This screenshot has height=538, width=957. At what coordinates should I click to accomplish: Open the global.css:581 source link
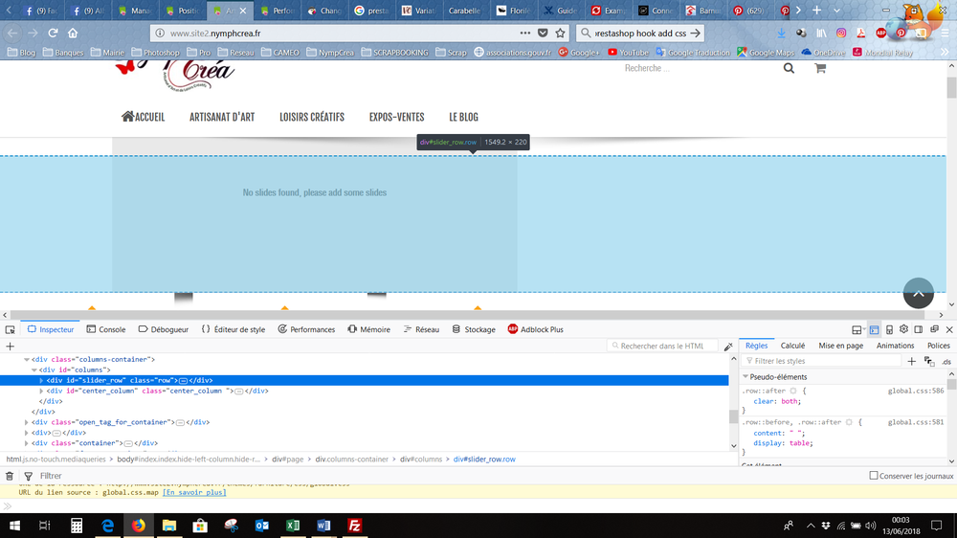(916, 422)
